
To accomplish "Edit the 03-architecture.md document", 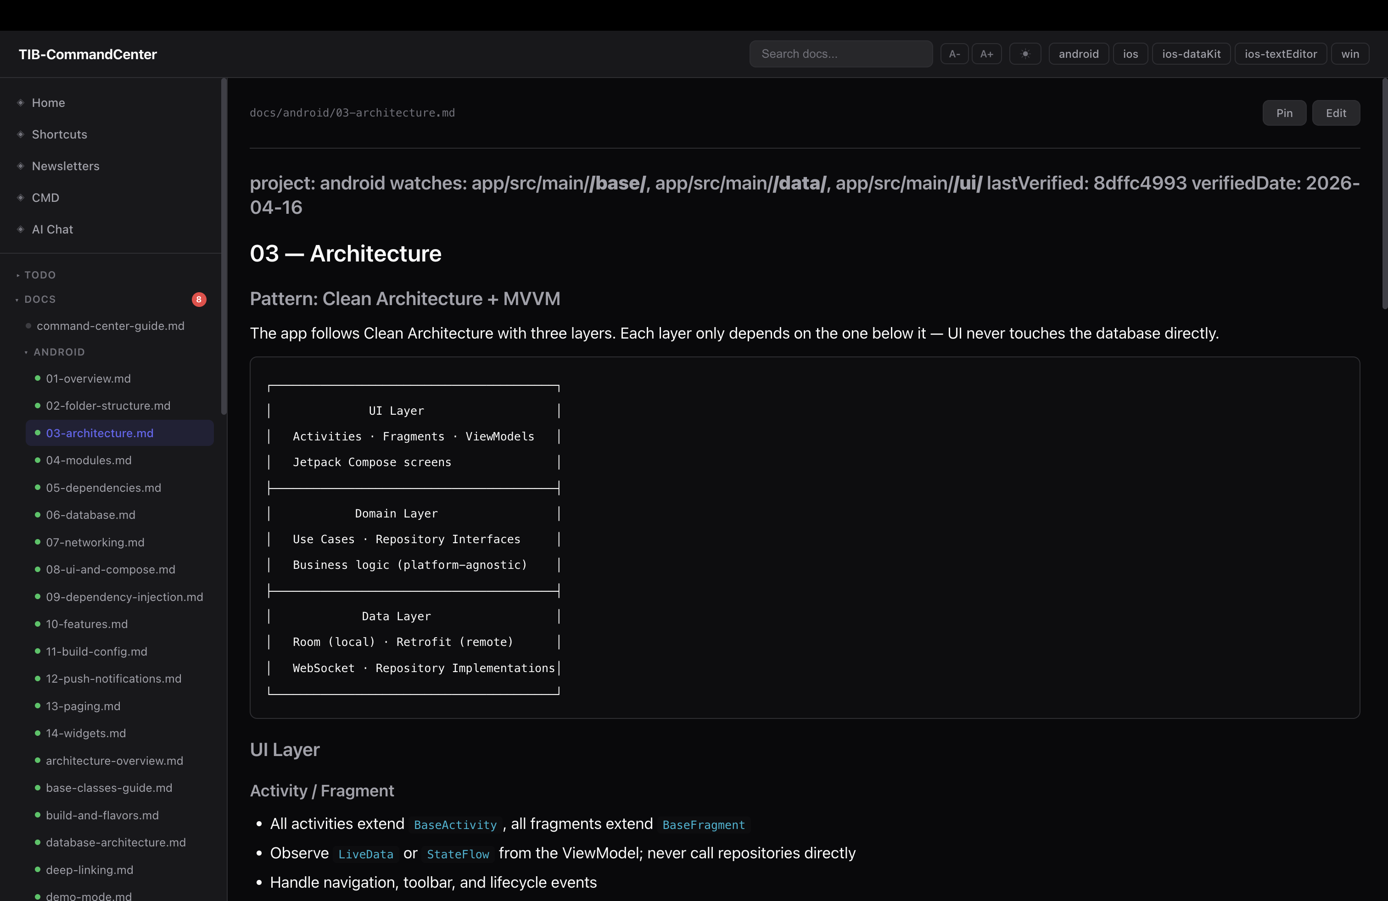I will 1336,112.
